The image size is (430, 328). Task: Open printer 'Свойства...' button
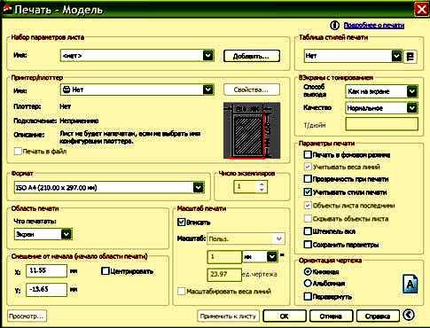[252, 90]
